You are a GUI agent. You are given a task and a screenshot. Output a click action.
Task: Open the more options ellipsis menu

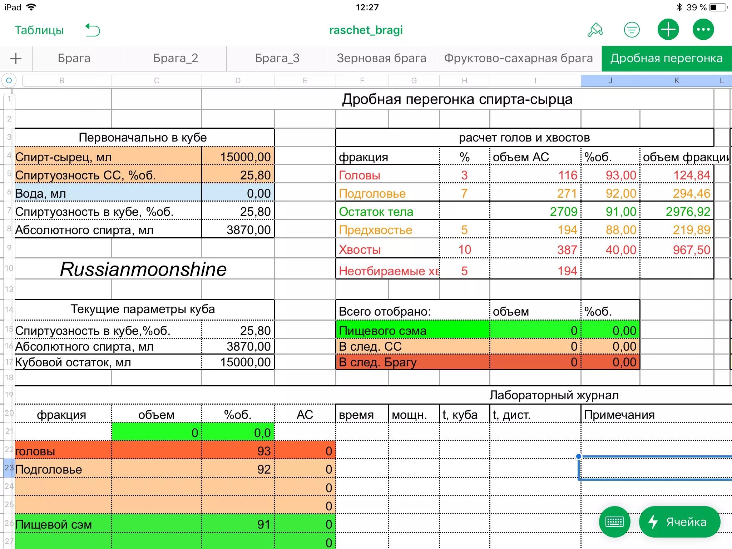pyautogui.click(x=703, y=30)
